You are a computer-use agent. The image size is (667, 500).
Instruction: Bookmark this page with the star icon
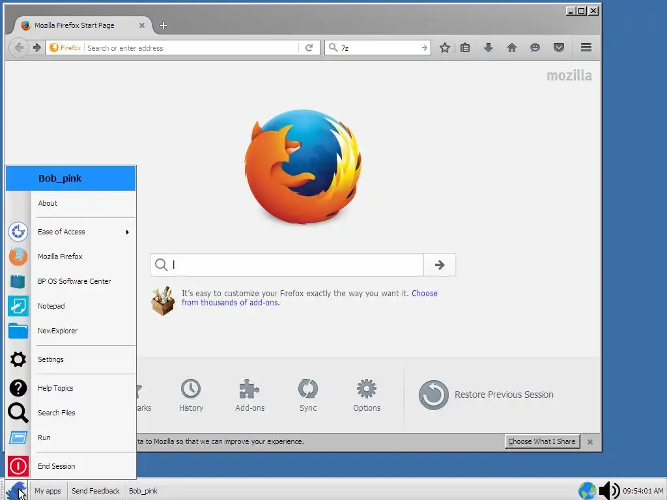point(444,48)
